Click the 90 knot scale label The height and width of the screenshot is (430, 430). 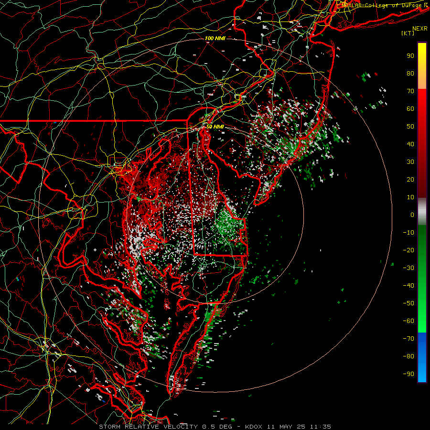(x=410, y=56)
